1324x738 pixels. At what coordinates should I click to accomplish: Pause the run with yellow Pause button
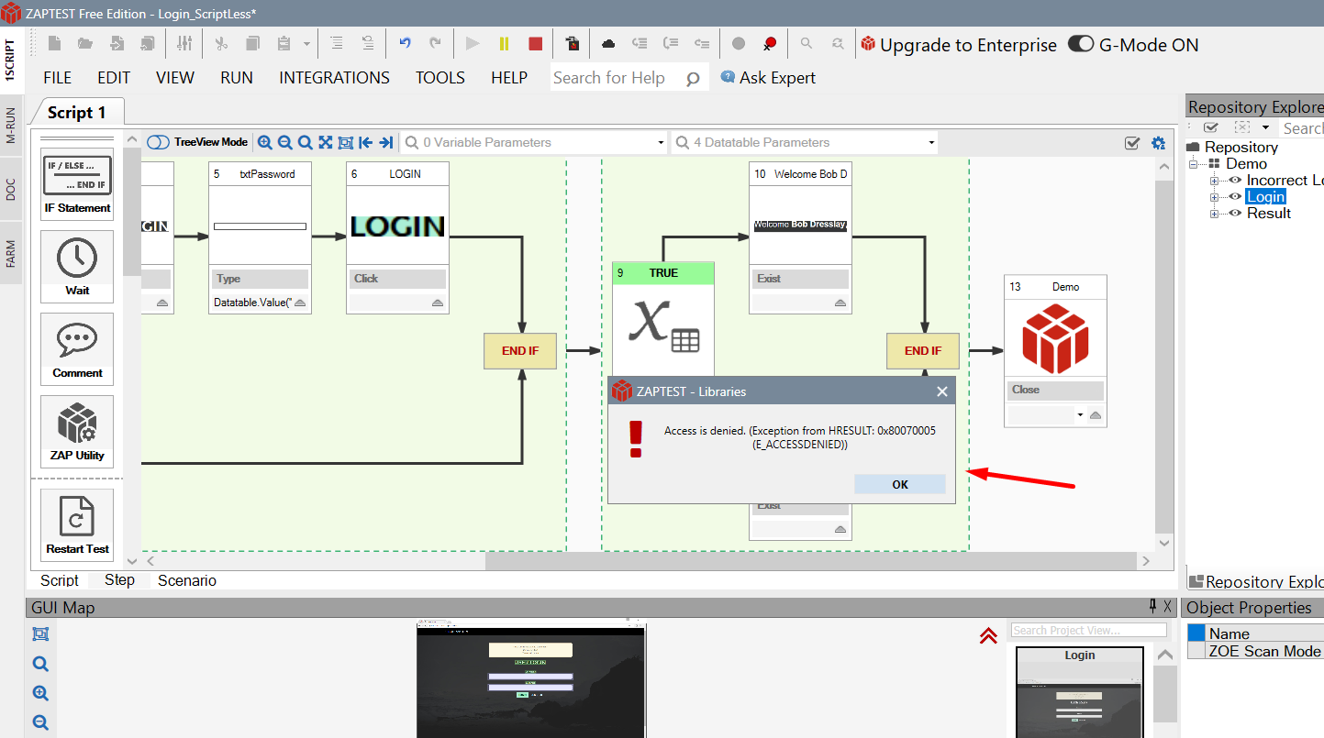(x=504, y=43)
